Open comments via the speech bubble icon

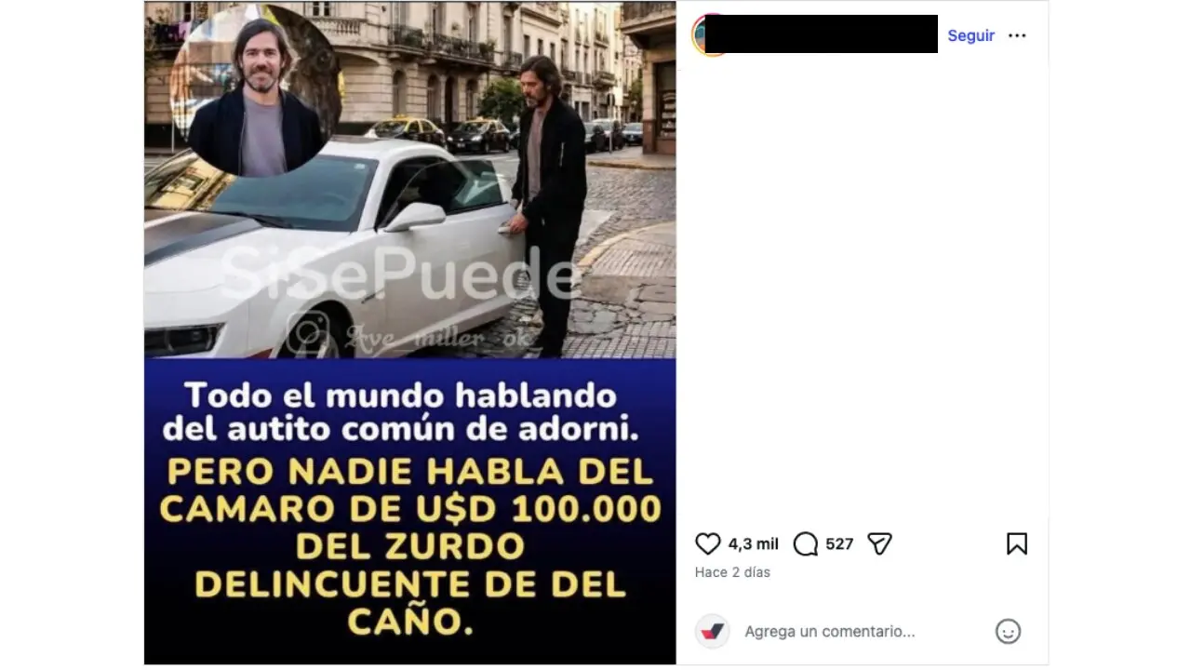click(806, 544)
